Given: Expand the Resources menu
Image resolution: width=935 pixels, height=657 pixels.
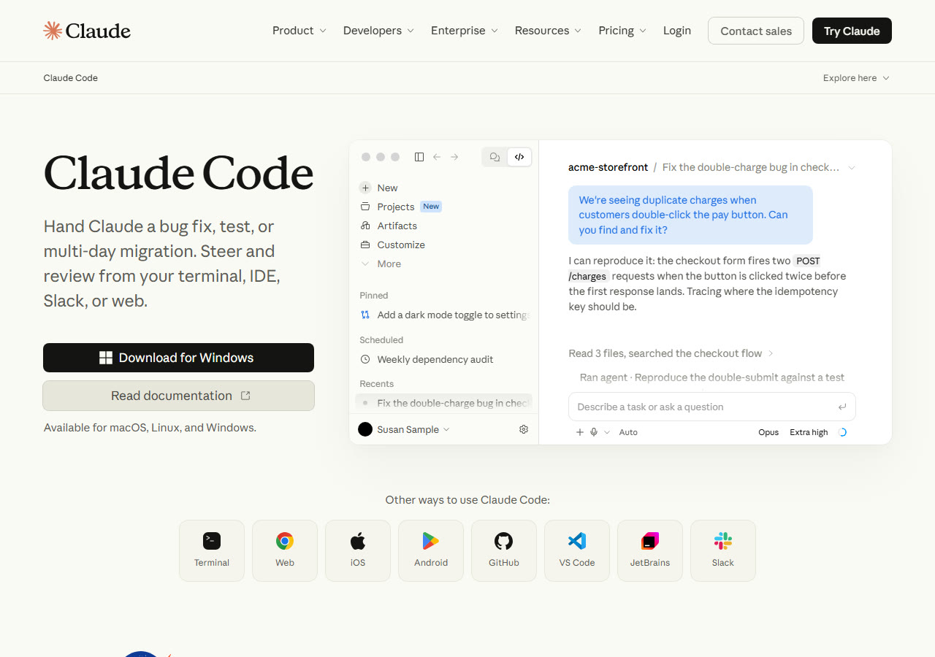Looking at the screenshot, I should pos(548,31).
